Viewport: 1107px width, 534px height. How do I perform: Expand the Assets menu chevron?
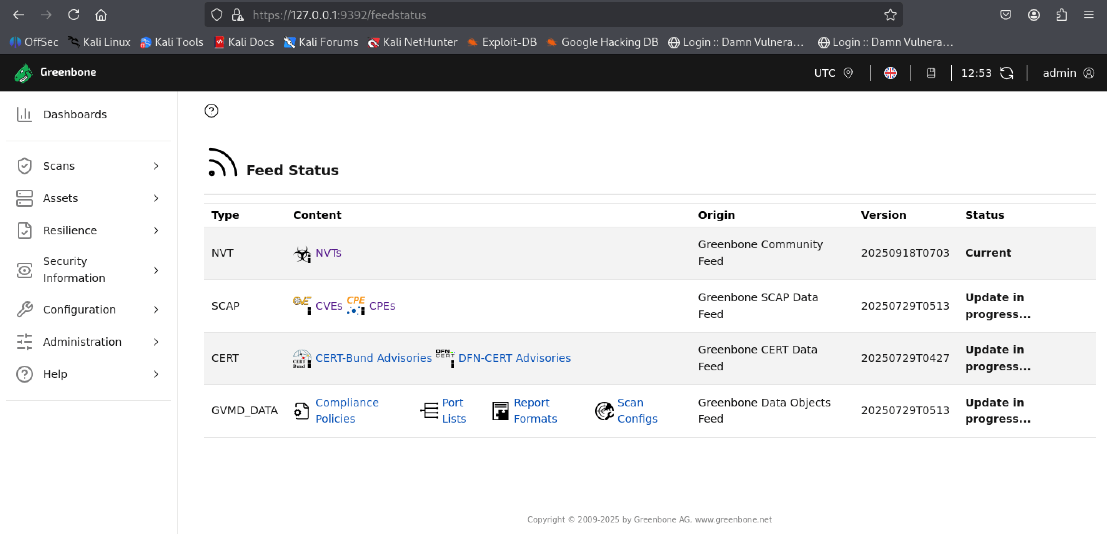tap(156, 198)
